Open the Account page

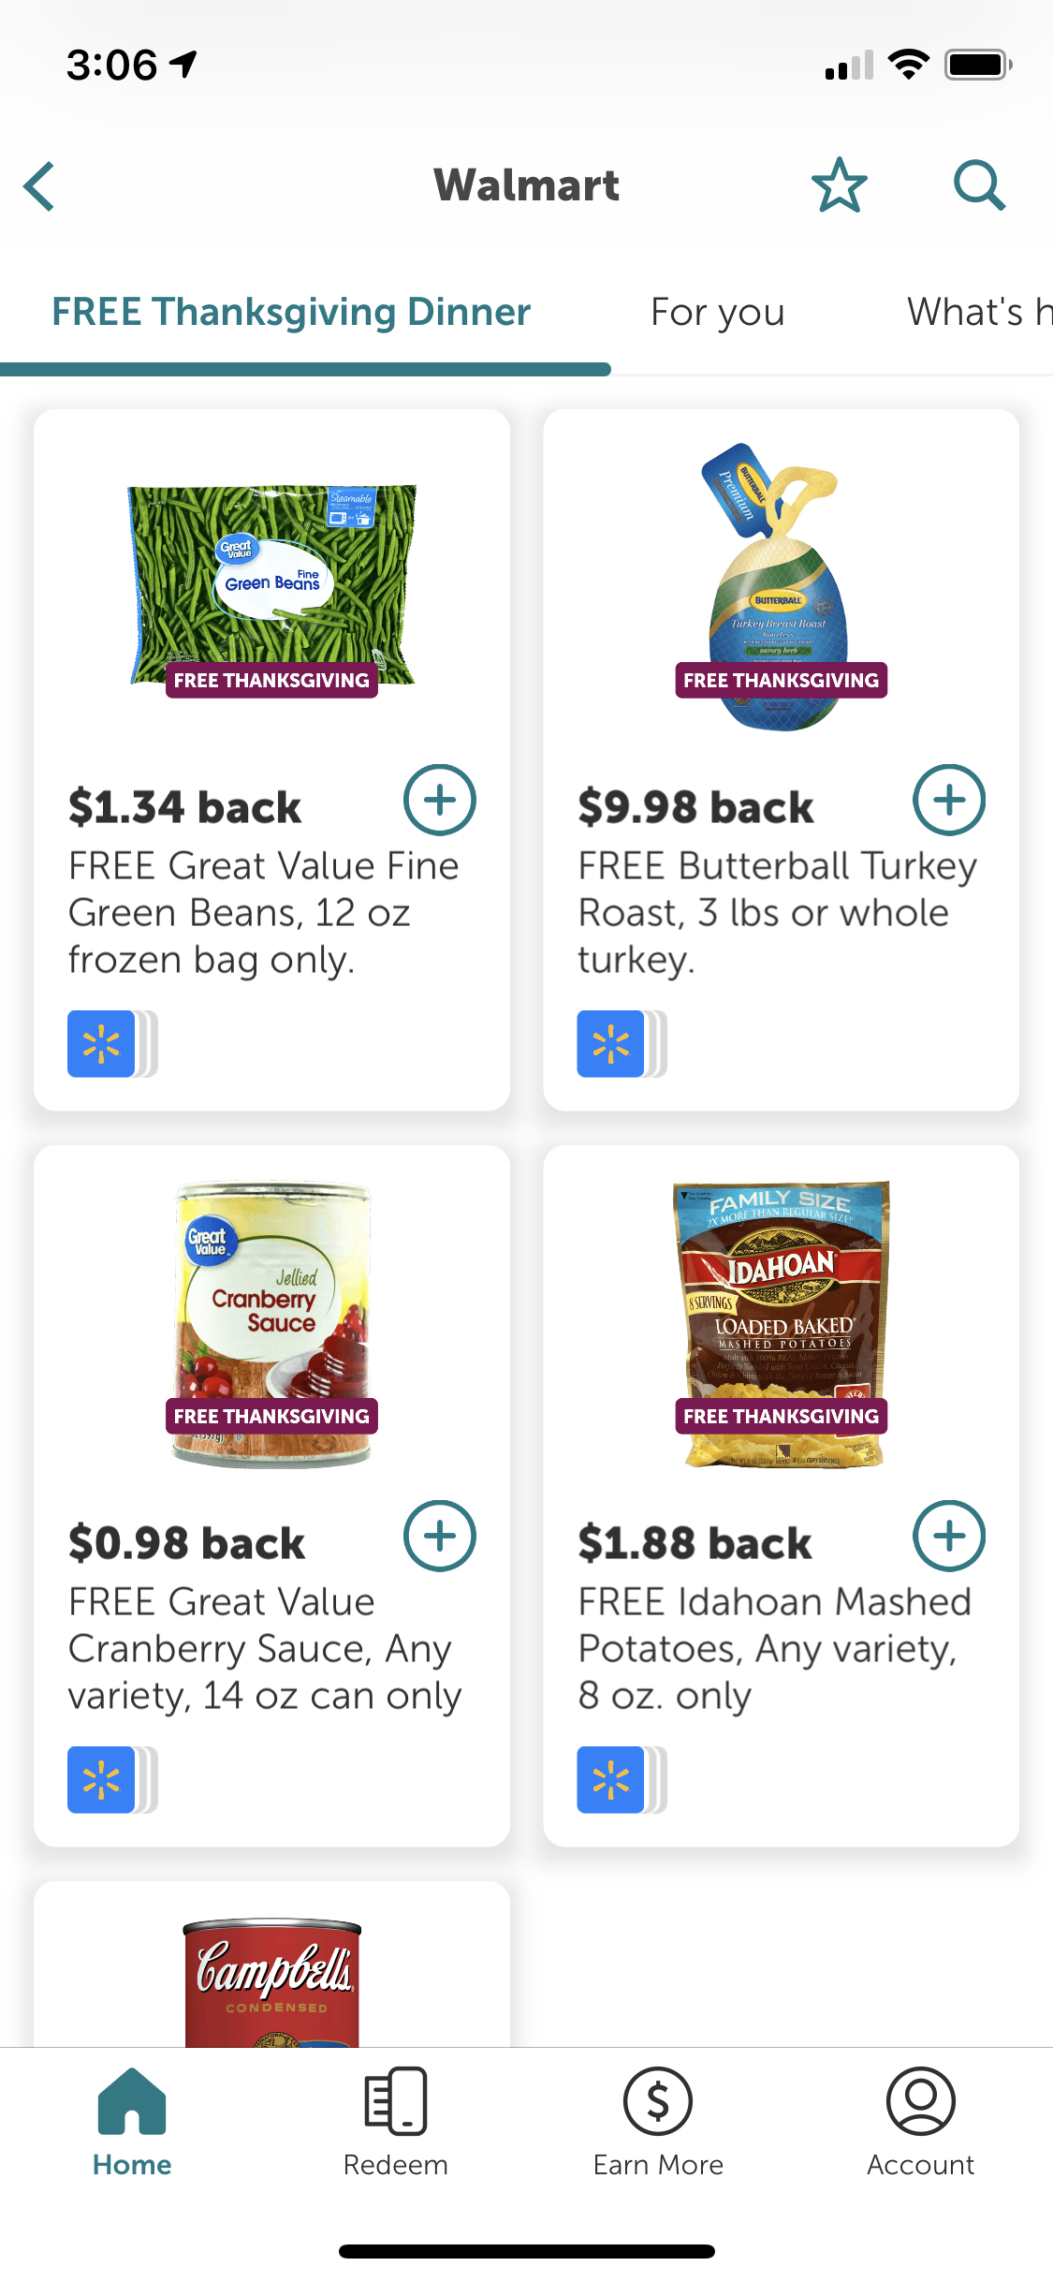point(921,2124)
